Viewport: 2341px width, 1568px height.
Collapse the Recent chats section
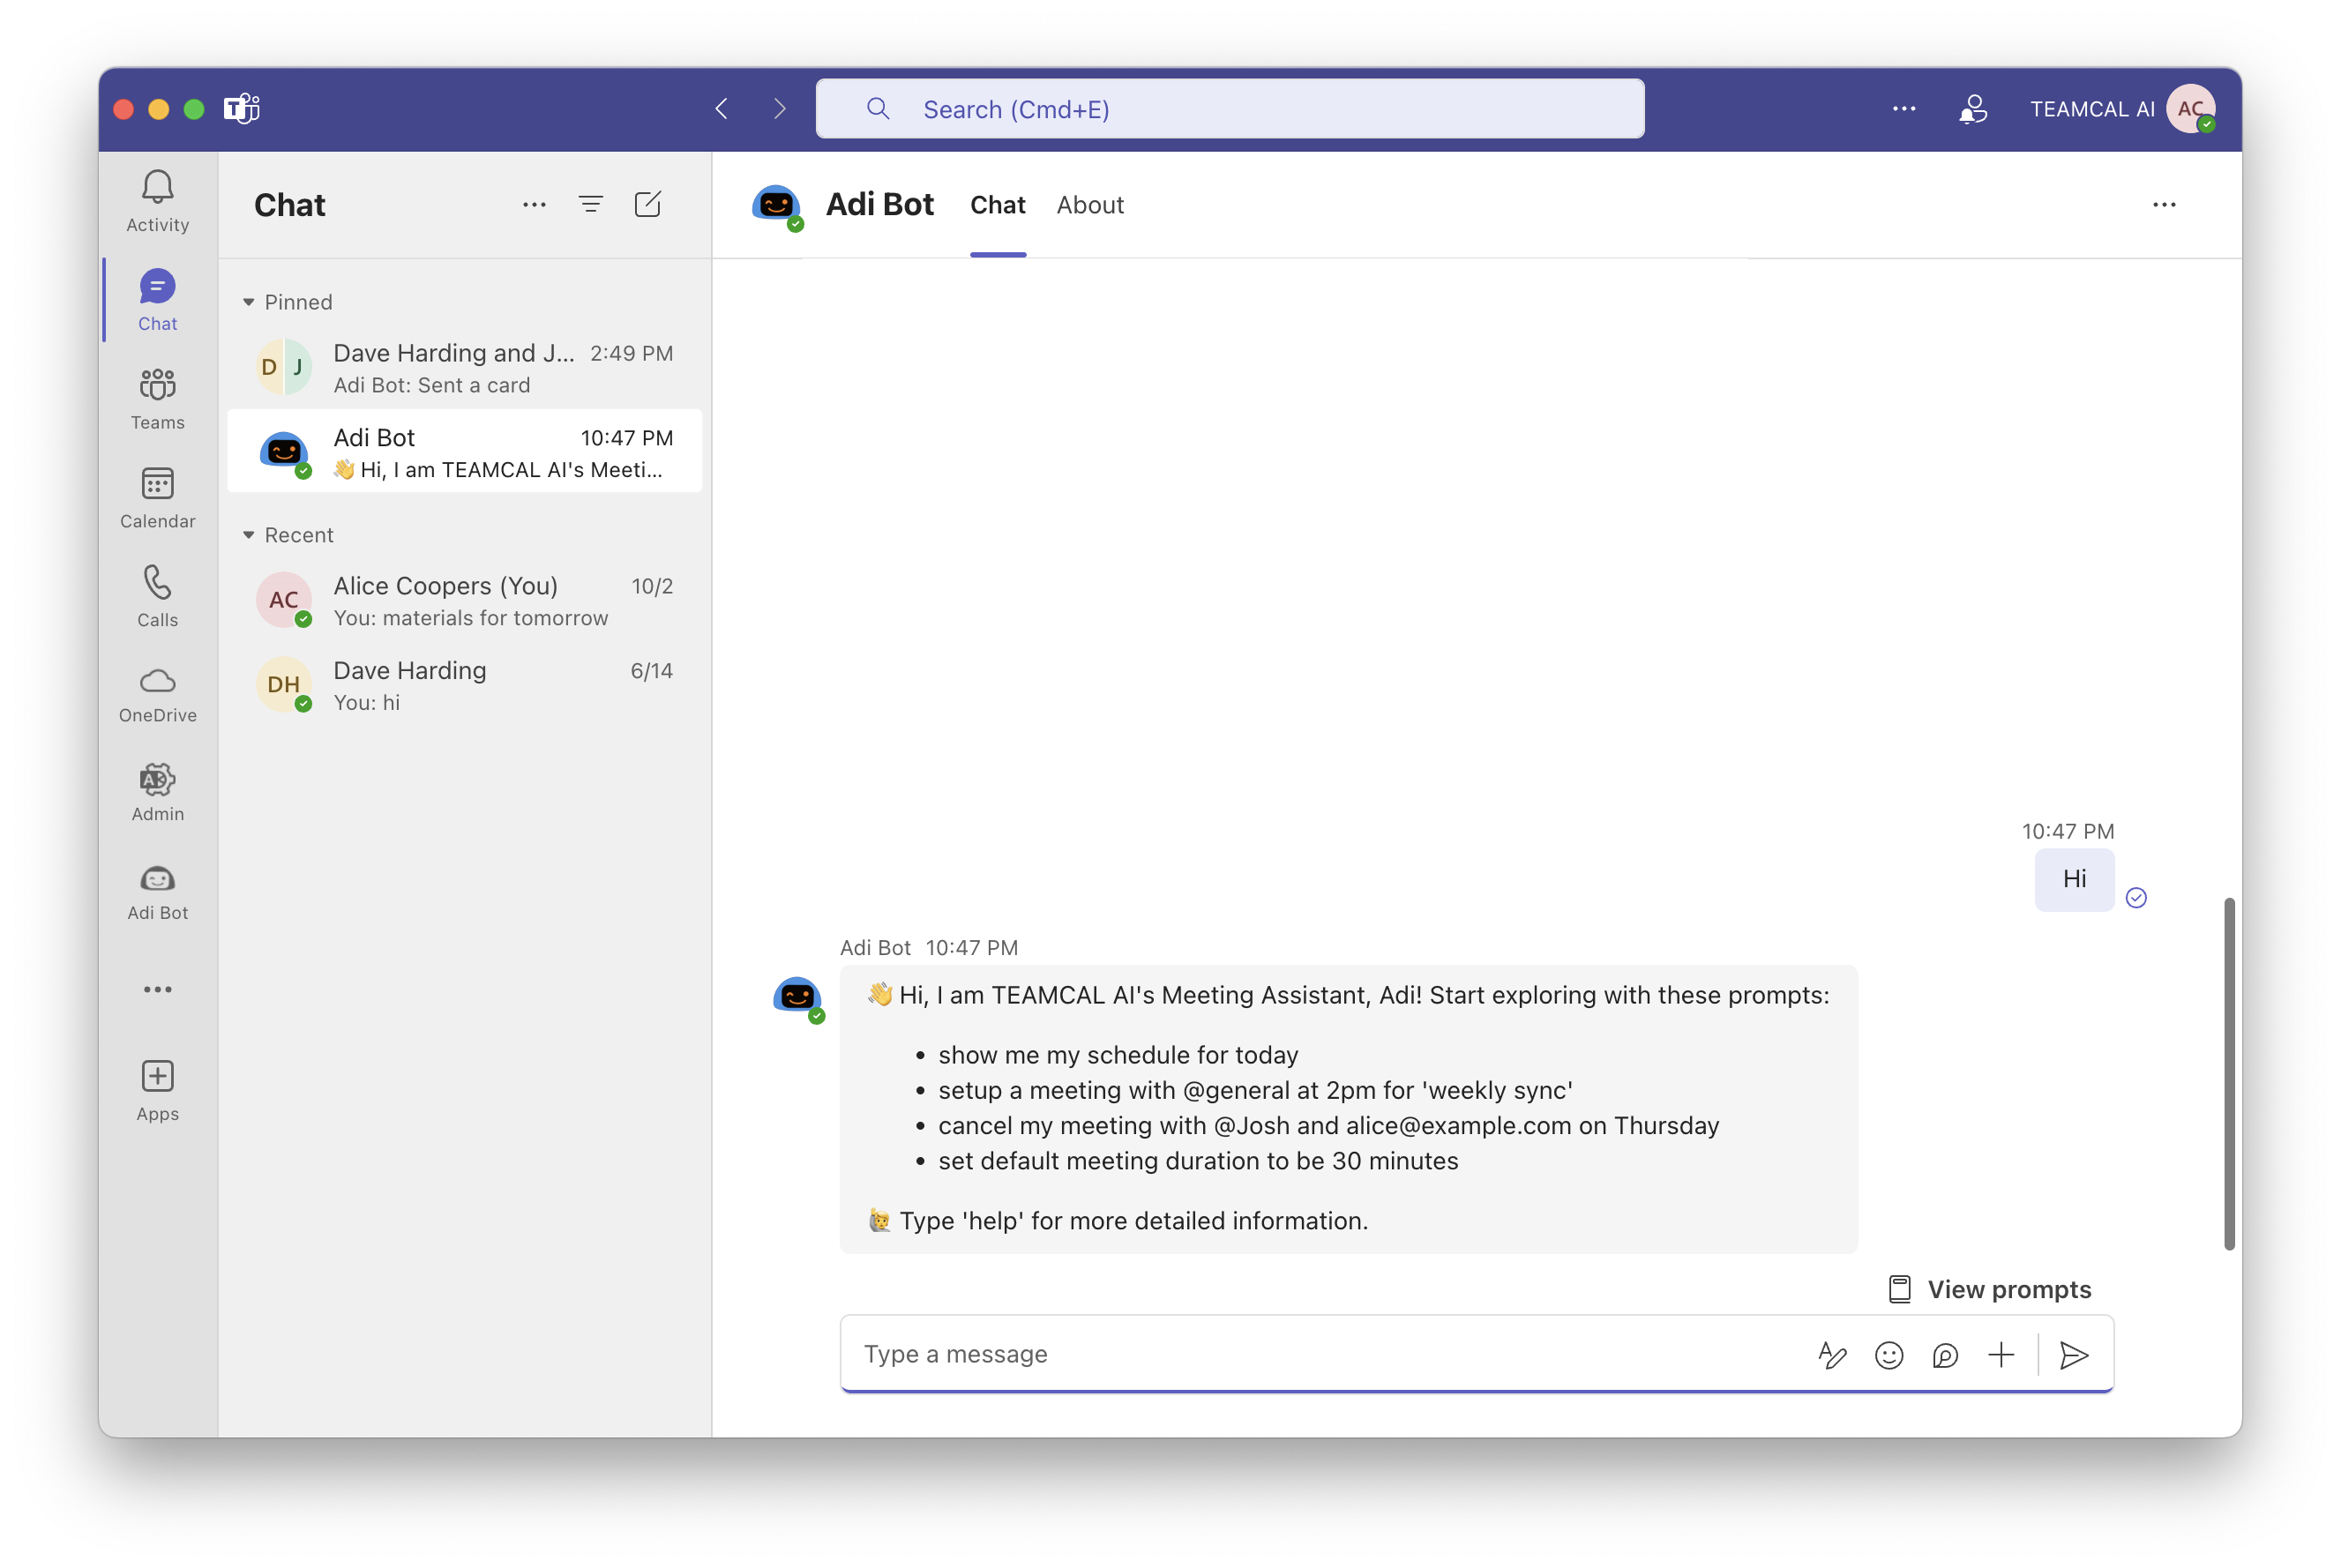point(249,535)
